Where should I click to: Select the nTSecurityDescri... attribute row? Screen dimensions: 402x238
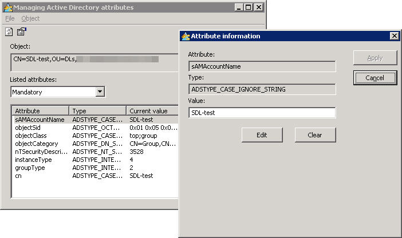[95, 152]
